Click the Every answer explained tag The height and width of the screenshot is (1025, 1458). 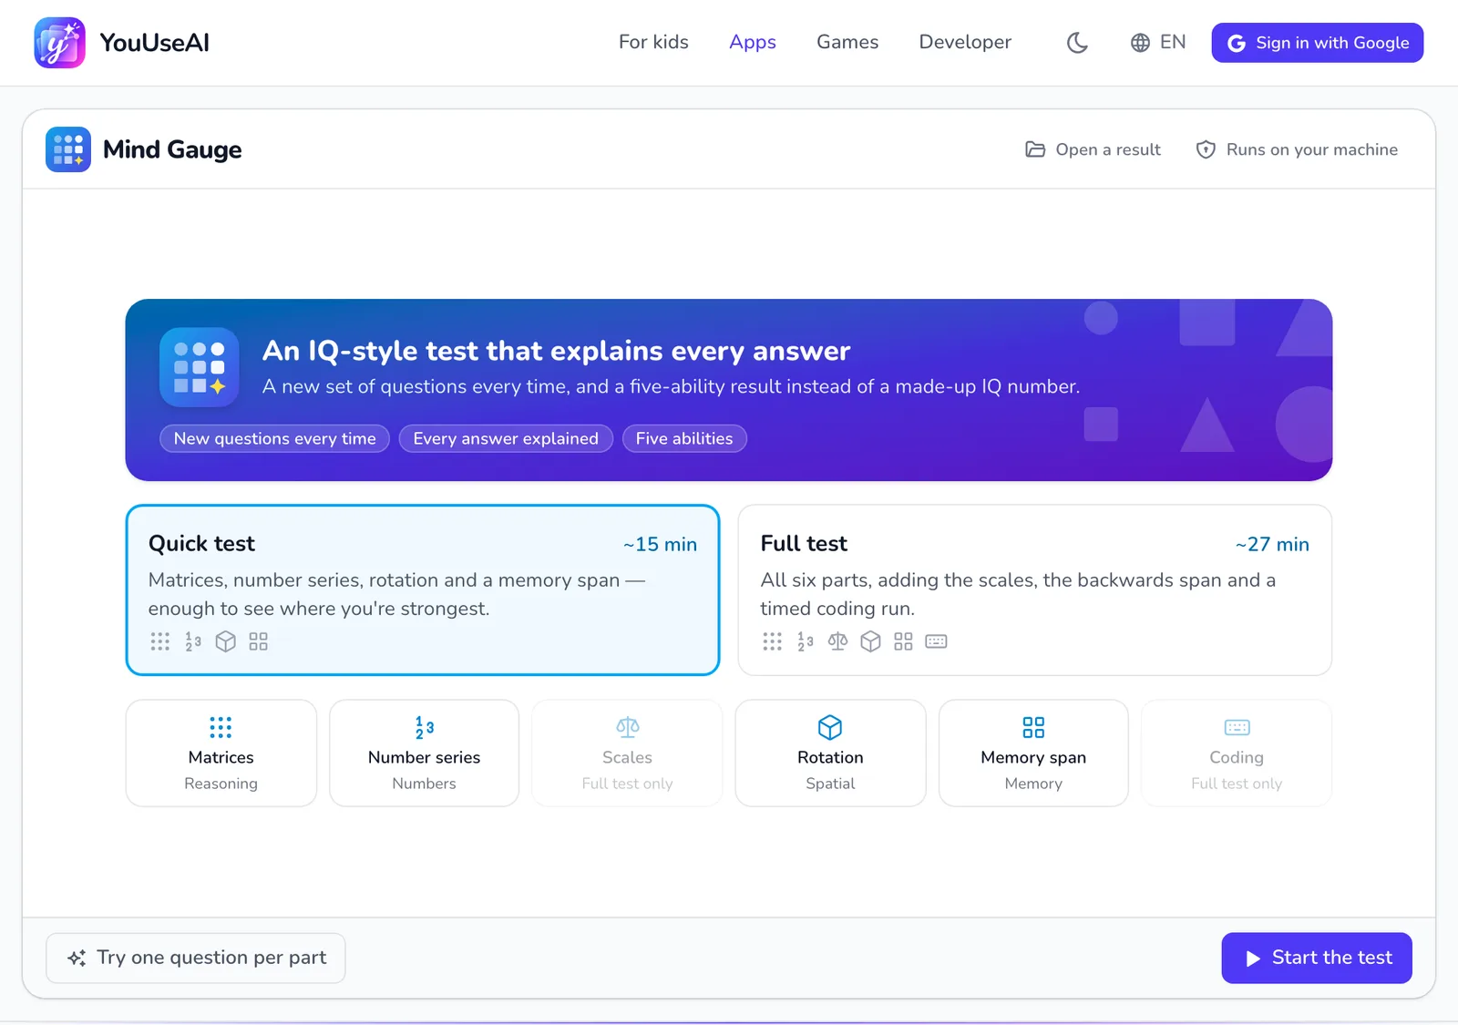click(506, 438)
